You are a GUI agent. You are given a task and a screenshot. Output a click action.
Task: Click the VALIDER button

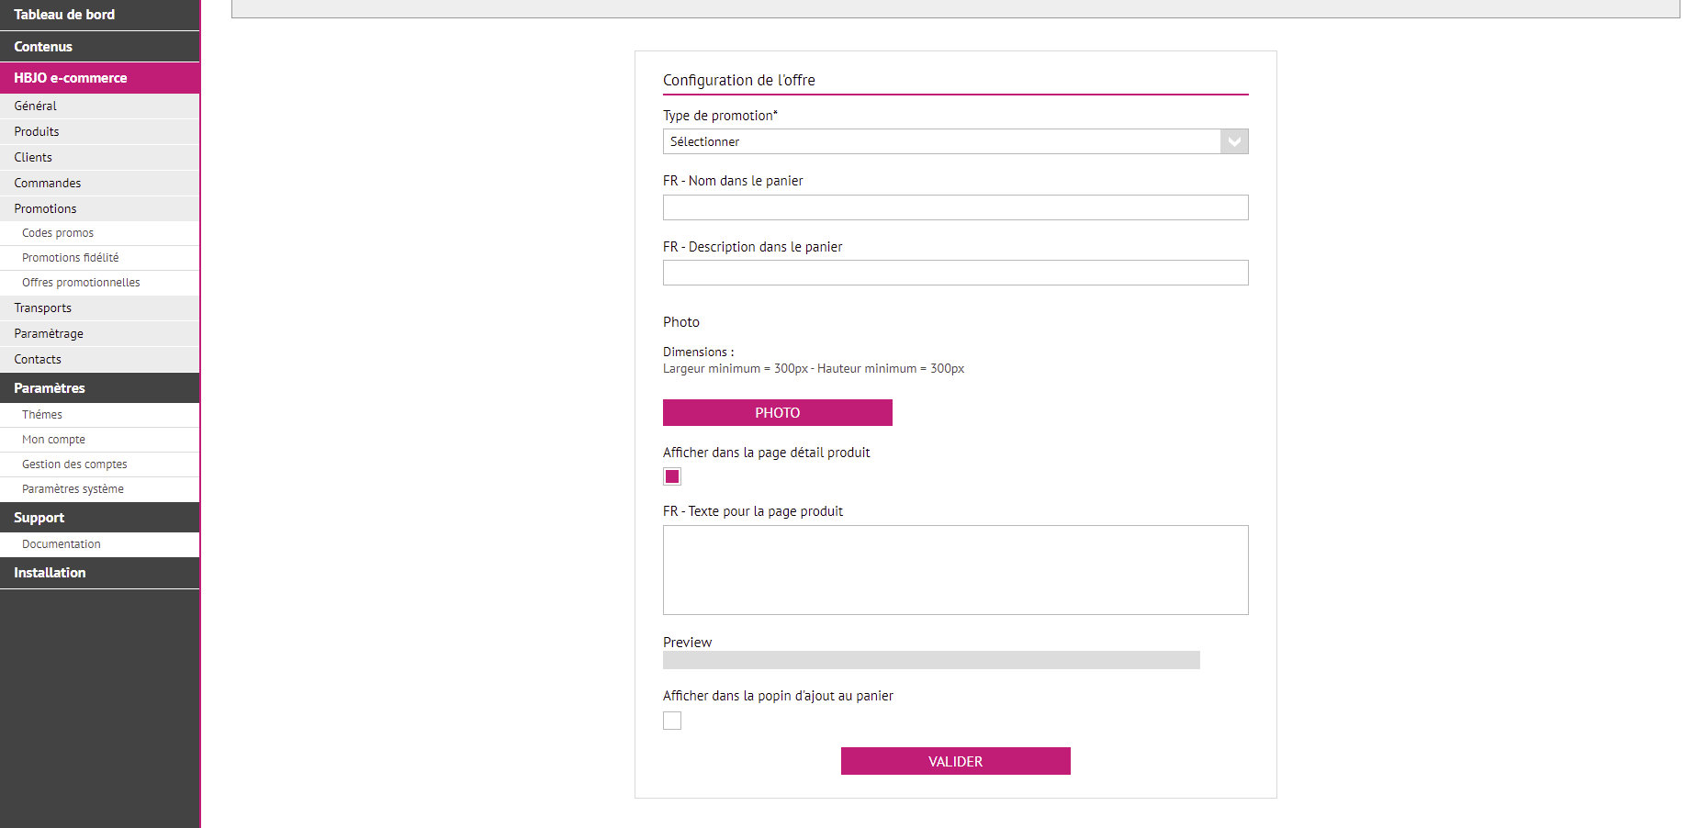tap(955, 761)
